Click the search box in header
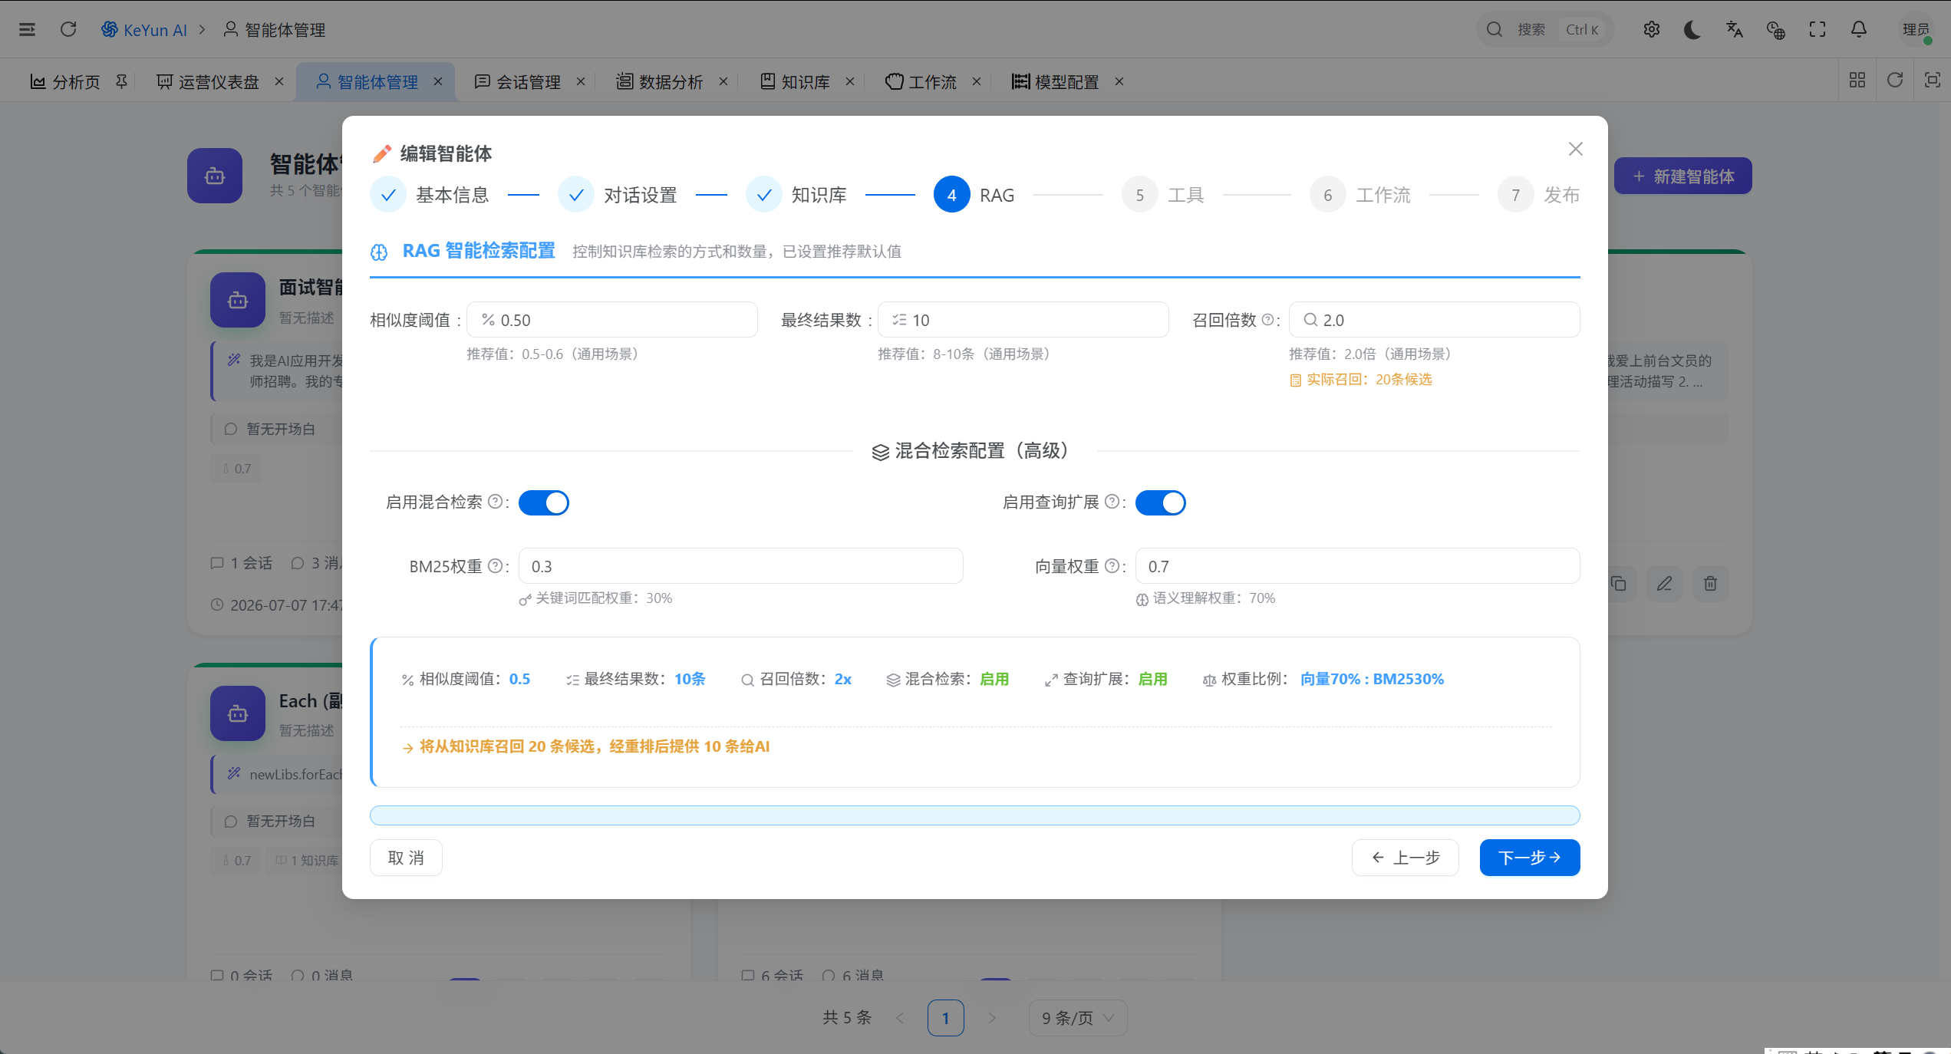 (1545, 29)
